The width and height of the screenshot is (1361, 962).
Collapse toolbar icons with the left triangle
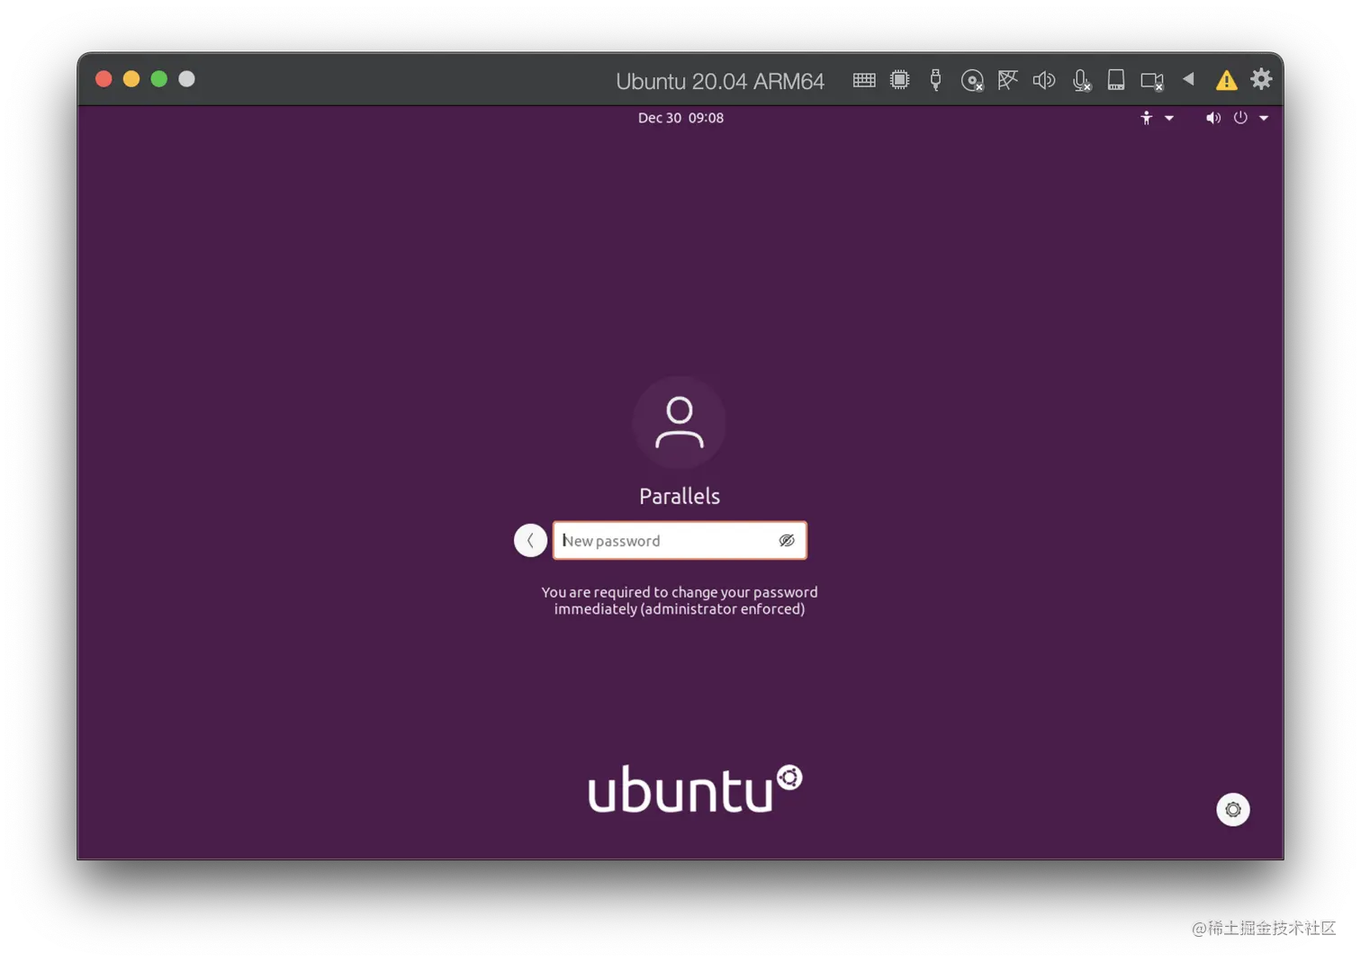click(1188, 79)
